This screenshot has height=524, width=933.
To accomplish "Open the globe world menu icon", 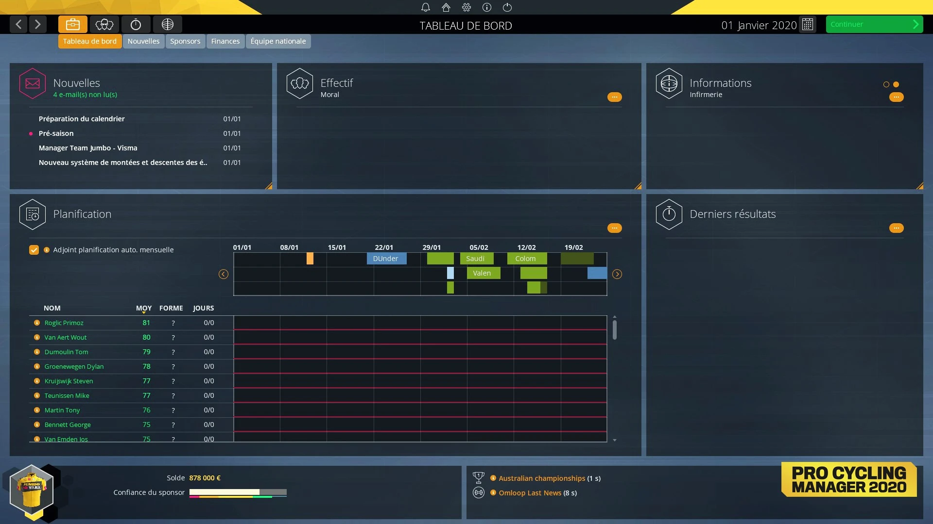I will pyautogui.click(x=168, y=24).
